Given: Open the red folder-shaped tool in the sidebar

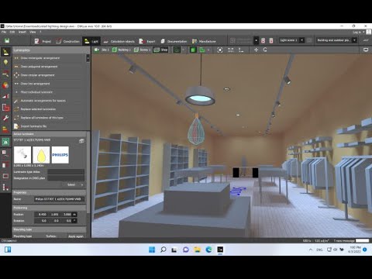Looking at the screenshot, I should tap(5, 107).
